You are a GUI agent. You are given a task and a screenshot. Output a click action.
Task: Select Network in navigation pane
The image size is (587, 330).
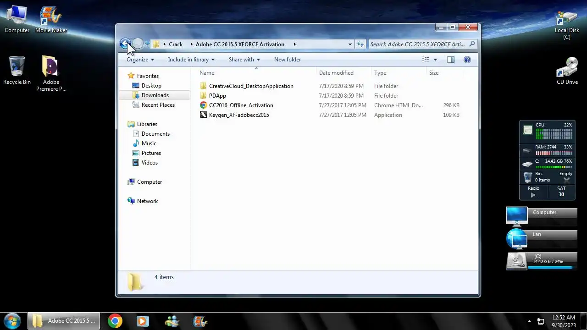[147, 201]
